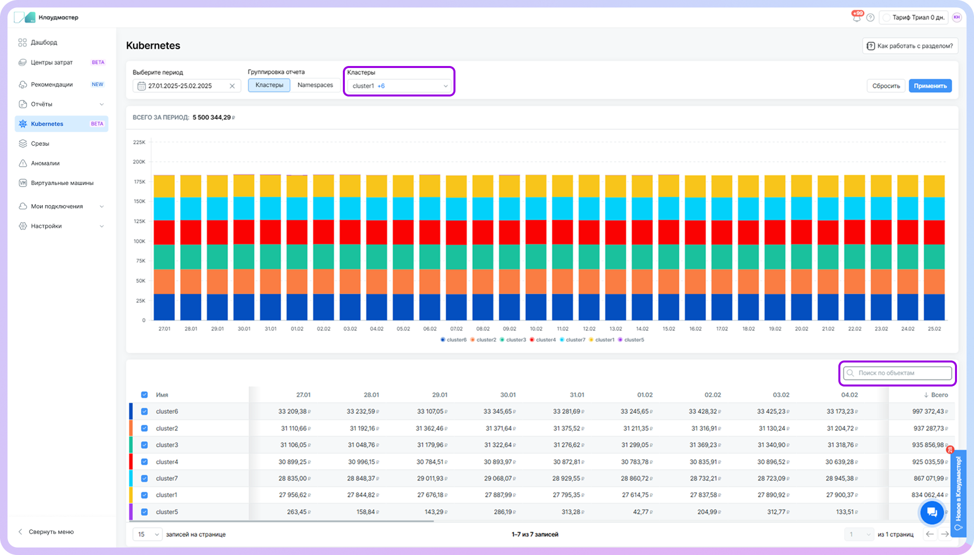Screen dimensions: 974x555
Task: Click the calendar icon in period field
Action: tap(142, 86)
